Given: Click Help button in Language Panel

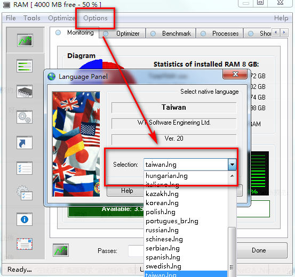Looking at the screenshot, I should (127, 191).
